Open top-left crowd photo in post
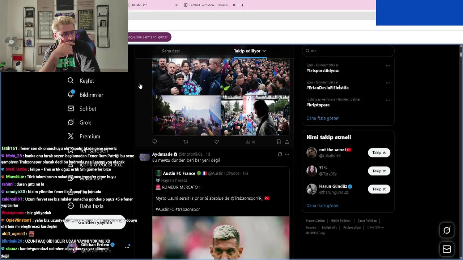This screenshot has height=260, width=463. pos(186,77)
